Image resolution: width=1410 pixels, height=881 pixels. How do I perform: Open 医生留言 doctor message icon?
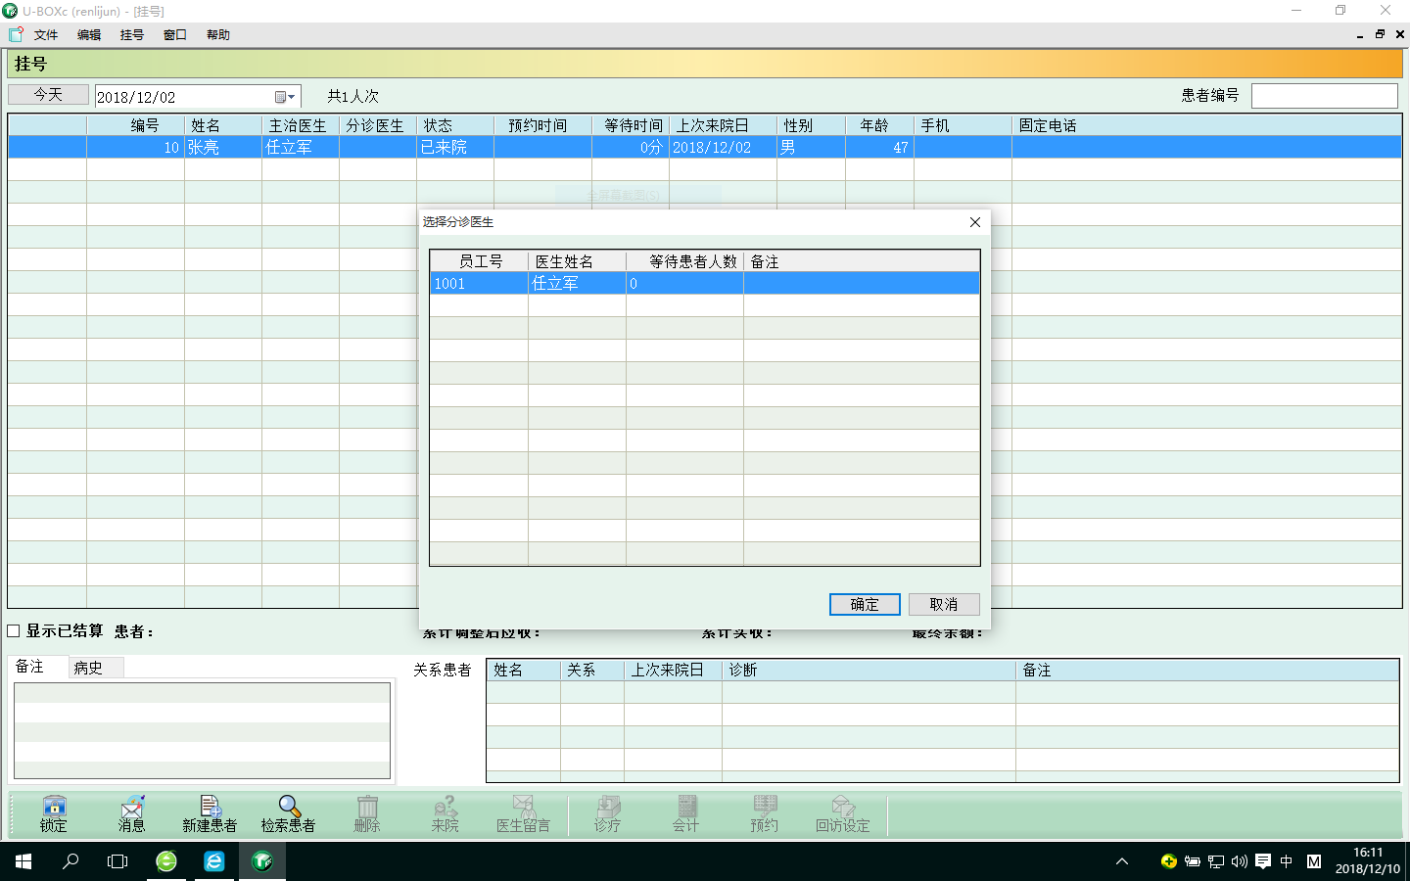[x=524, y=813]
